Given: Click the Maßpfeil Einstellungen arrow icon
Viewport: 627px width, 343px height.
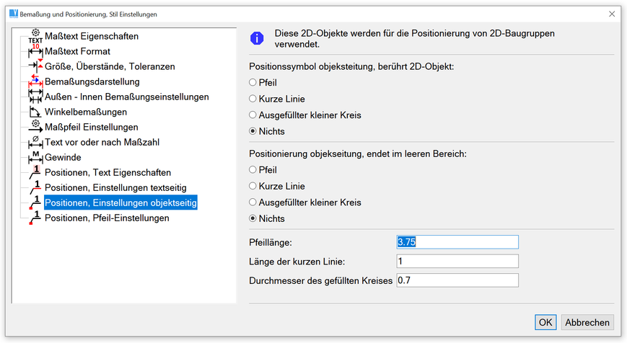Looking at the screenshot, I should (x=35, y=127).
